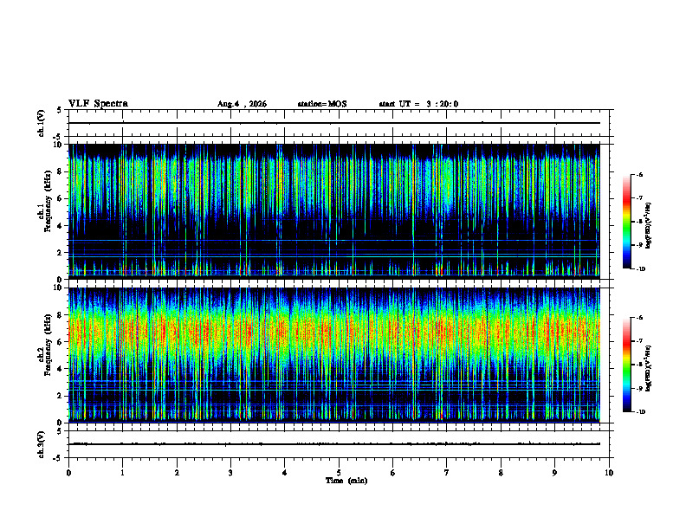
Task: Click the ch.2 spectrogram panel
Action: coord(333,355)
